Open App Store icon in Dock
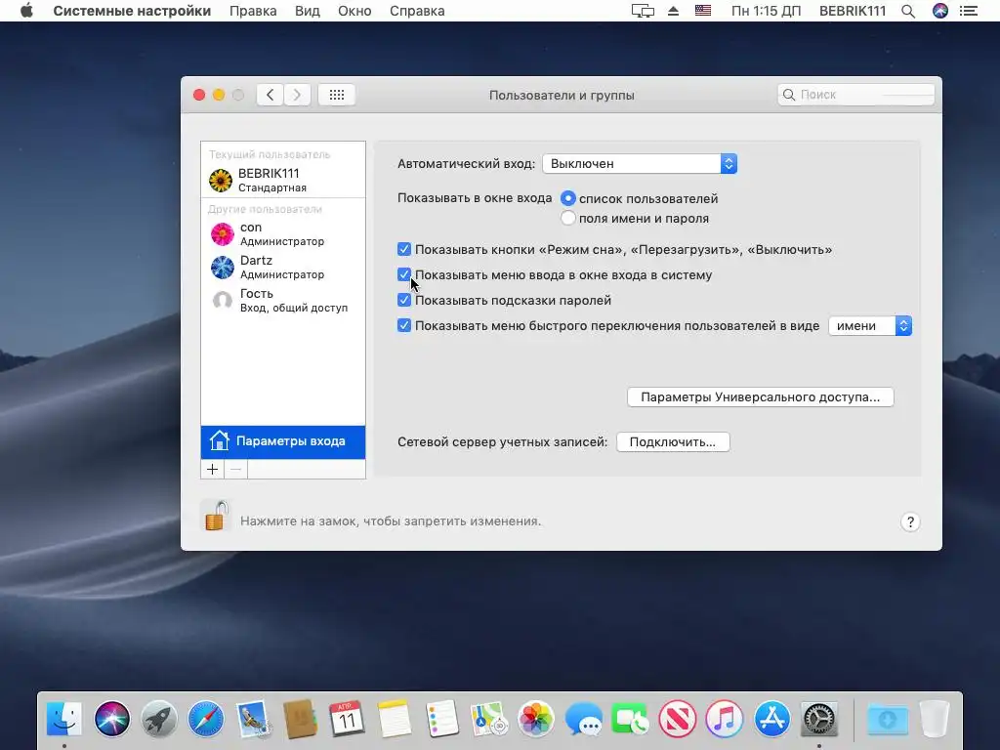The height and width of the screenshot is (750, 1000). click(x=771, y=719)
